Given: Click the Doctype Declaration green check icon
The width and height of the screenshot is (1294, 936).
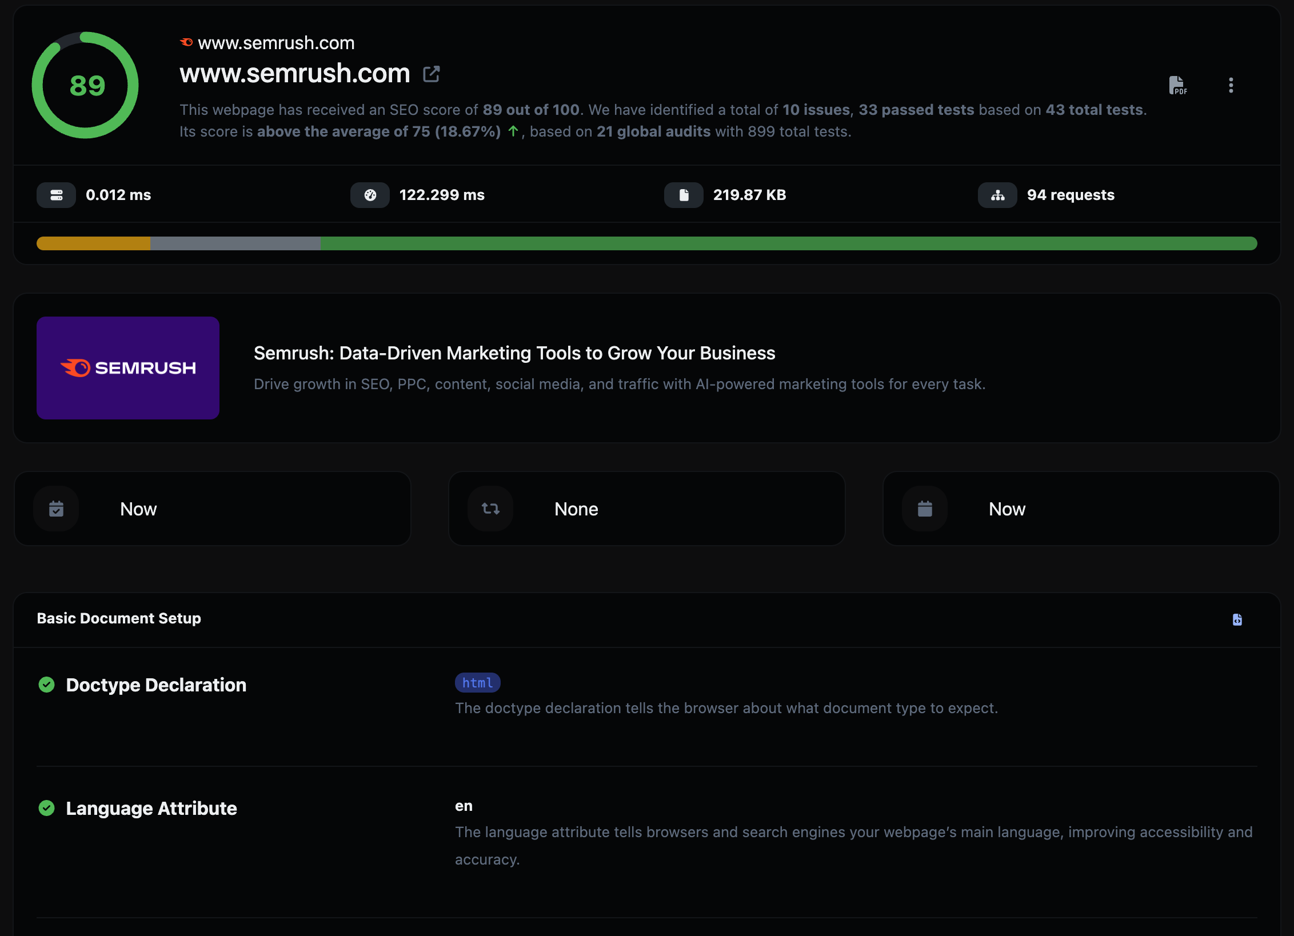Looking at the screenshot, I should tap(47, 685).
